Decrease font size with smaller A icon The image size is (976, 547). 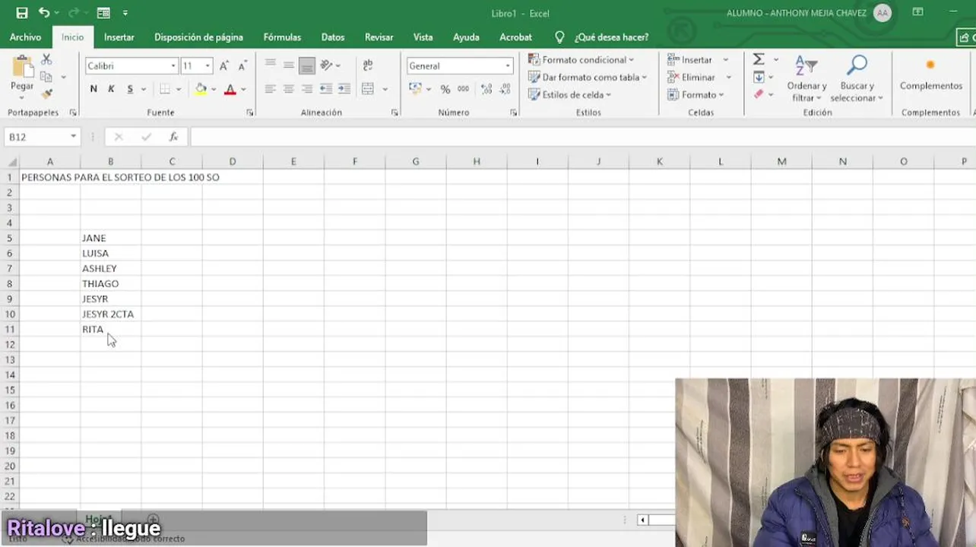(x=242, y=66)
